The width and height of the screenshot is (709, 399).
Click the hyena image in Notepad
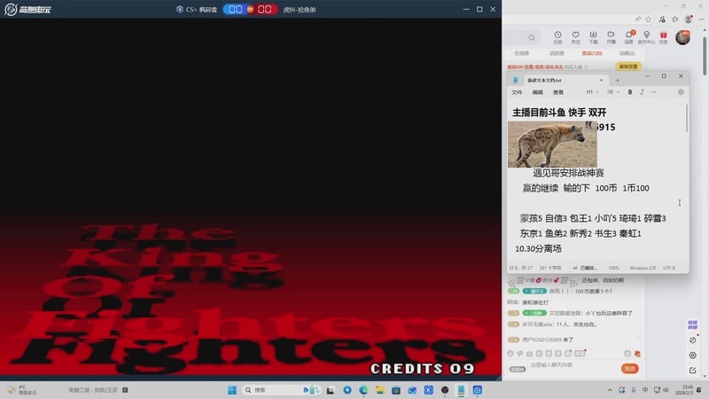pos(552,145)
